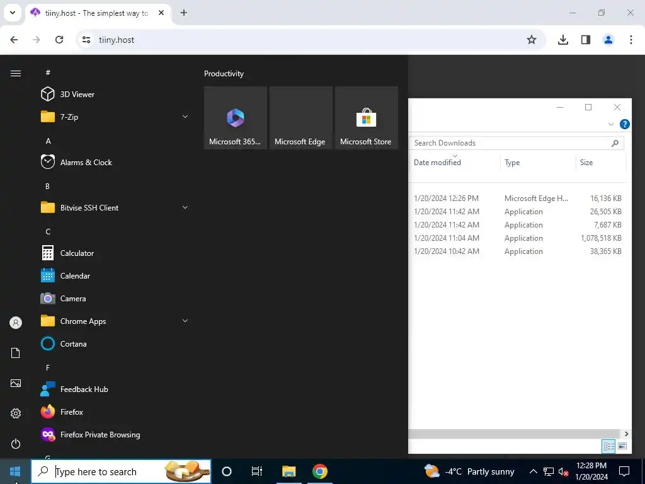Jump to letter A app section
Image resolution: width=645 pixels, height=484 pixels.
click(48, 141)
